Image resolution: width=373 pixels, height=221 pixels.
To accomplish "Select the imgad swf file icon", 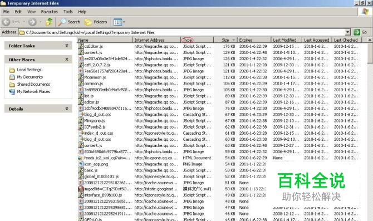I will (81, 189).
